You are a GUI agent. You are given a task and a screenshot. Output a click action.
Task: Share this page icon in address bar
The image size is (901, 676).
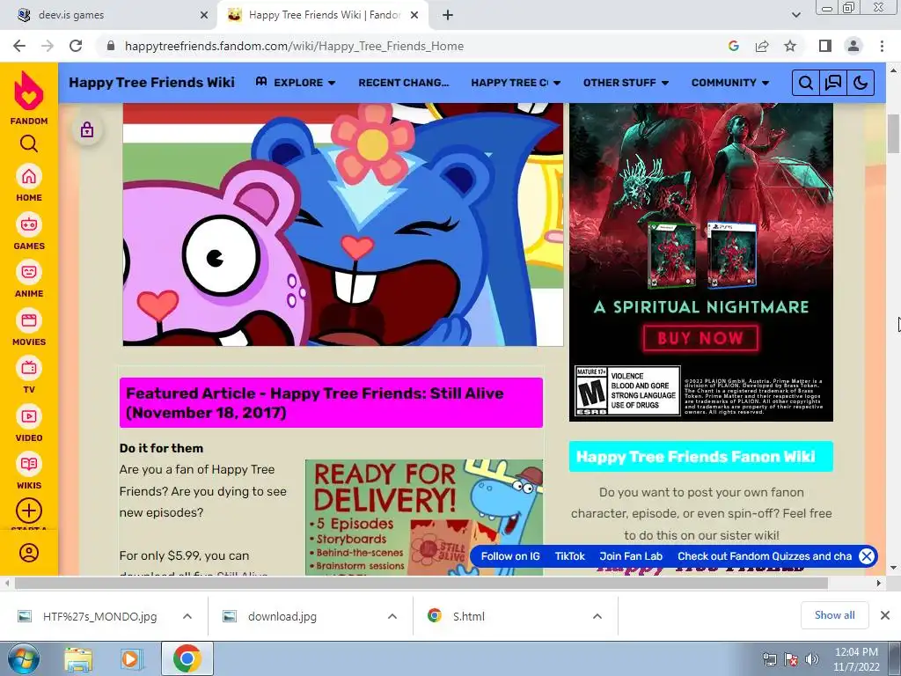point(762,46)
